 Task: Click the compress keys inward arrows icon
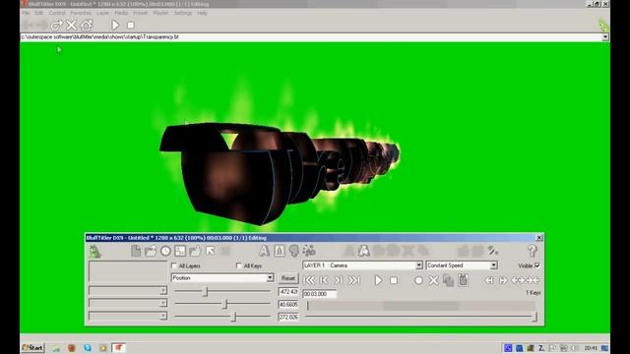click(x=533, y=280)
